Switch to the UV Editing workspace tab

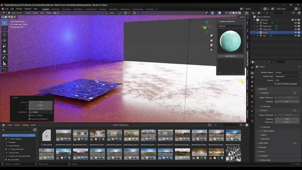78,9
